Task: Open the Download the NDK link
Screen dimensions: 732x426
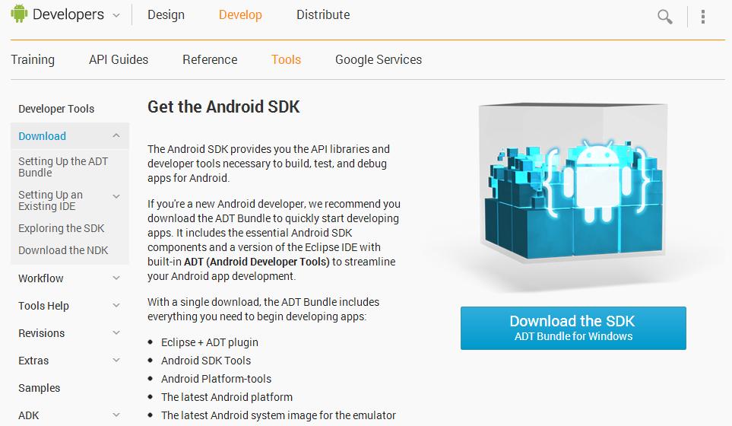Action: click(x=63, y=250)
